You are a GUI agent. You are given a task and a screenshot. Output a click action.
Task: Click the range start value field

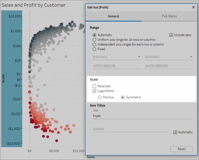[x=116, y=66]
